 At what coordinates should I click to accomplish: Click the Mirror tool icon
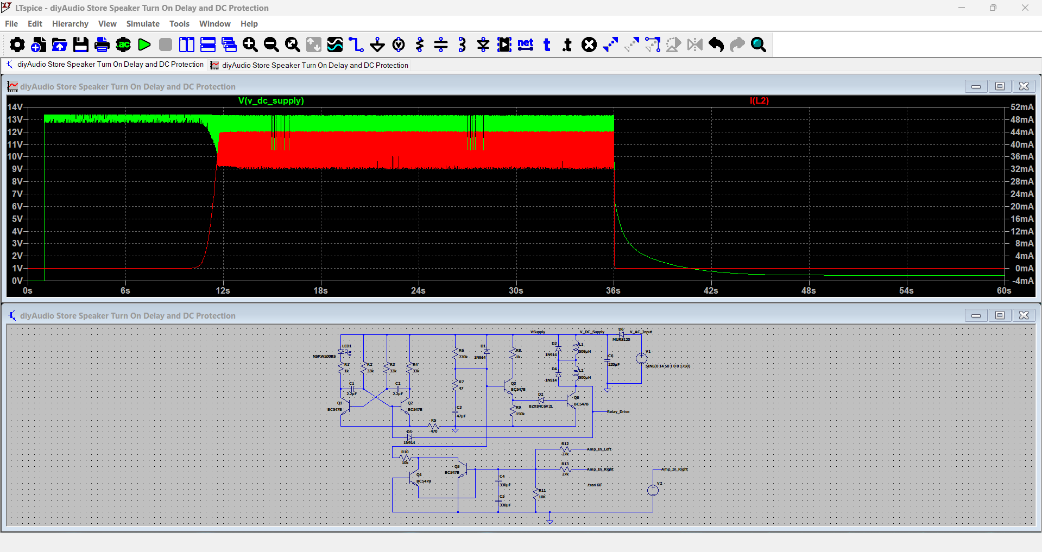pos(695,45)
